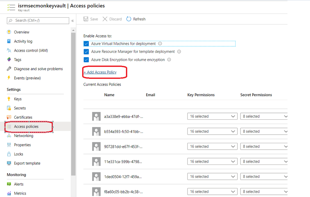The image size is (310, 197).
Task: Click the Activity log icon
Action: (x=9, y=41)
